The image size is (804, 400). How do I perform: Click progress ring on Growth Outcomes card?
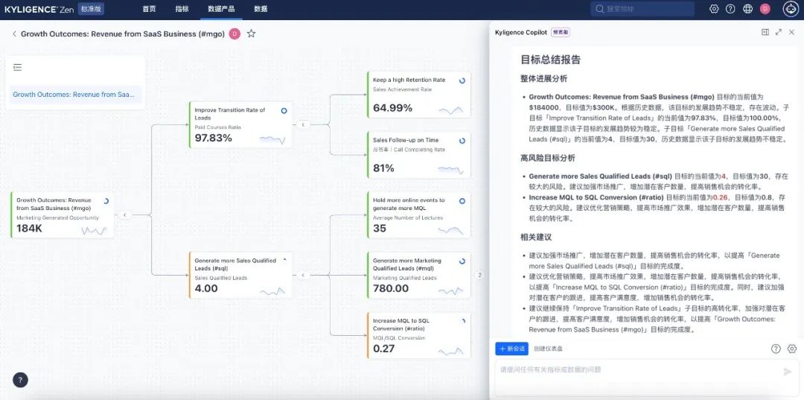pos(106,201)
